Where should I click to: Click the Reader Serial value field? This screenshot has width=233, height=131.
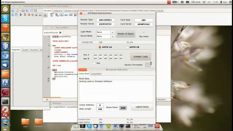105,24
